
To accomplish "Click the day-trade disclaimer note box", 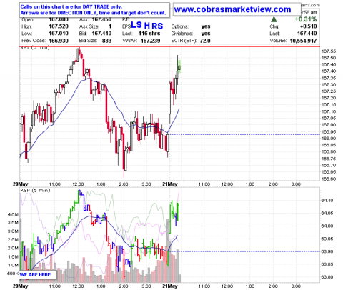I will click(94, 10).
